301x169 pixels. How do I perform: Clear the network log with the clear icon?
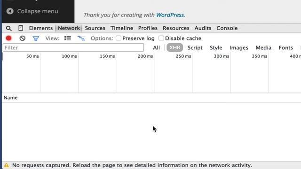(23, 38)
